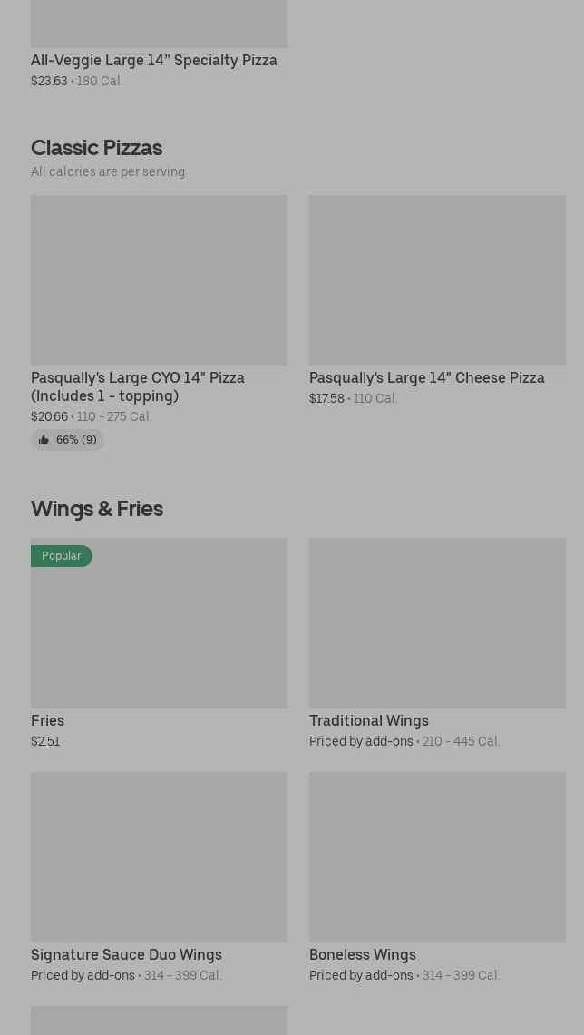The image size is (584, 1035).
Task: Open the All-Veggie Large 14" Specialty Pizza title
Action: 154,60
